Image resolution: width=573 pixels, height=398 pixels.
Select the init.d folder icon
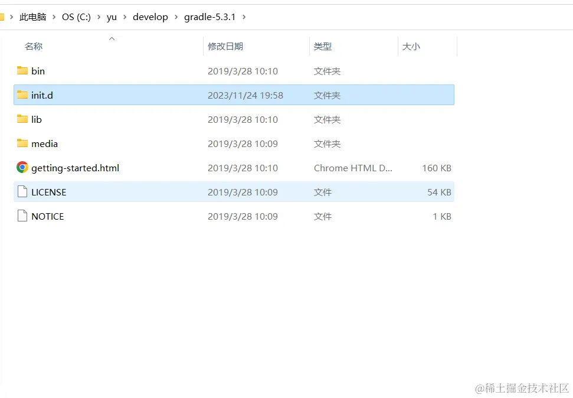22,94
